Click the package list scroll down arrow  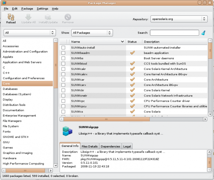(210, 114)
